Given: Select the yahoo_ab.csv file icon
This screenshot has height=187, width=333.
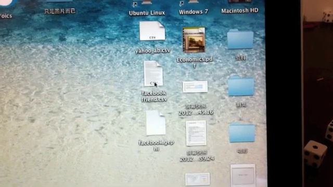Looking at the screenshot, I should pyautogui.click(x=152, y=31).
